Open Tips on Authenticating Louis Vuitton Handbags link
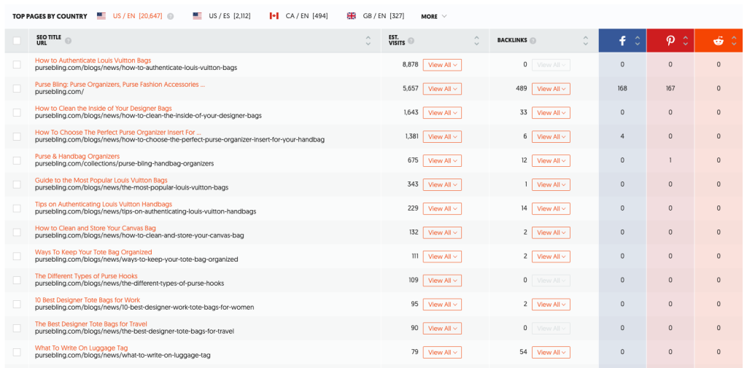The image size is (747, 368). tap(104, 204)
